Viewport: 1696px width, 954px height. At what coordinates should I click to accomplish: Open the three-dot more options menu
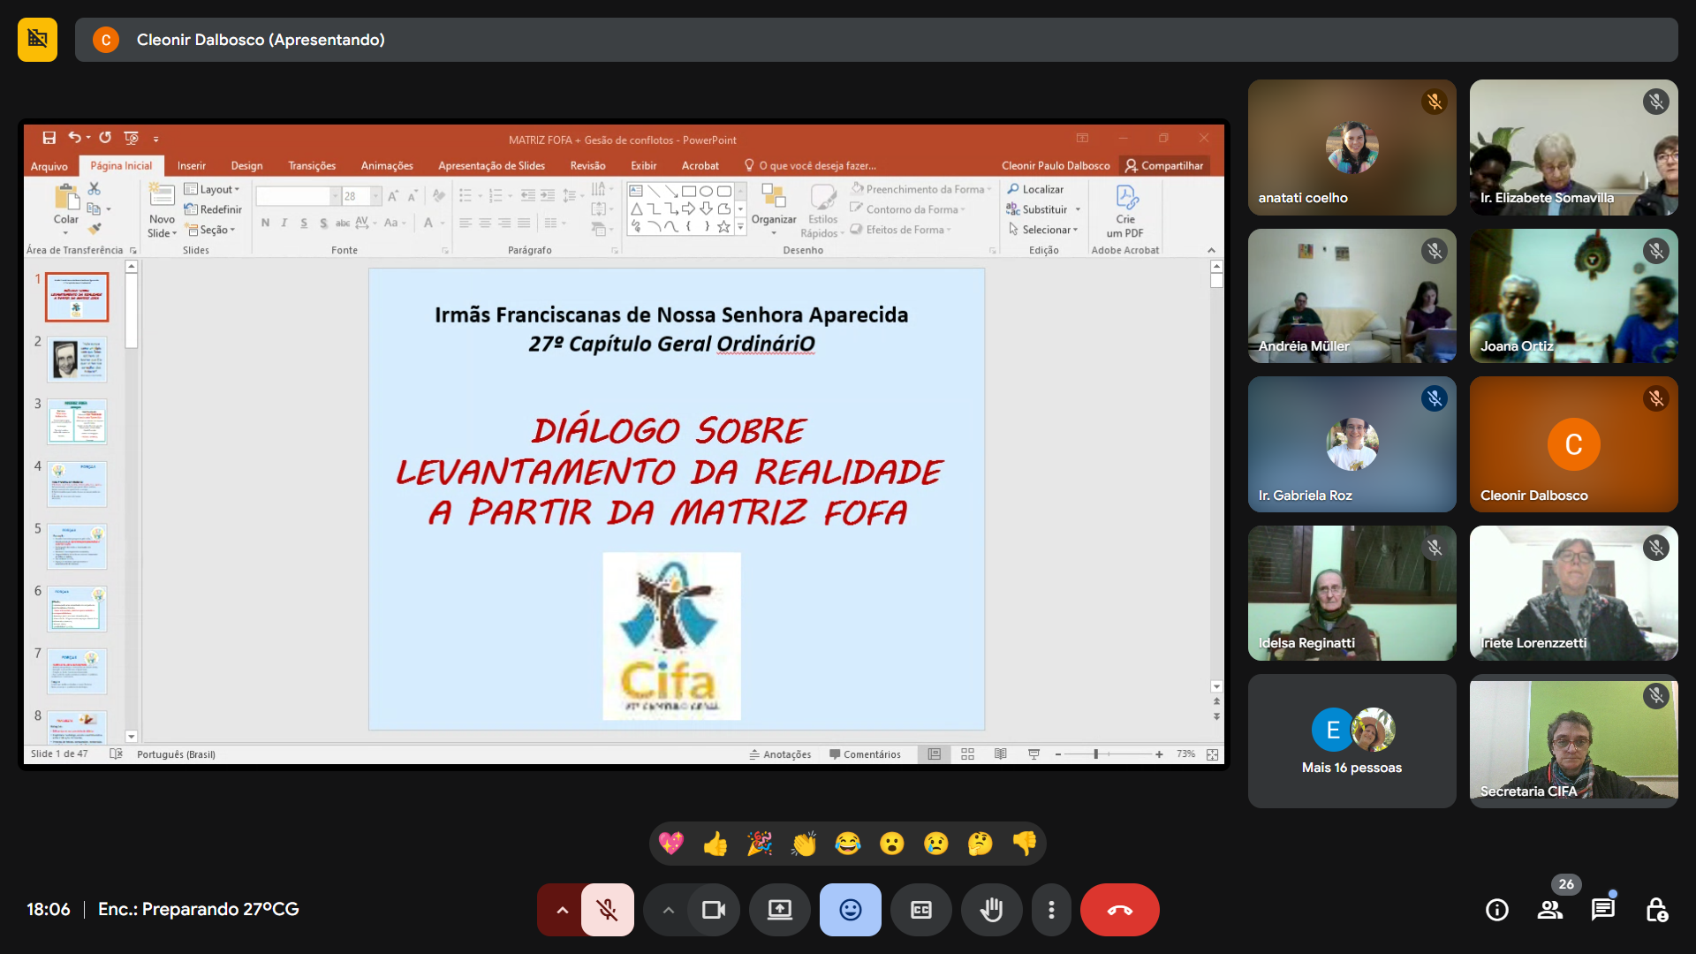tap(1050, 910)
